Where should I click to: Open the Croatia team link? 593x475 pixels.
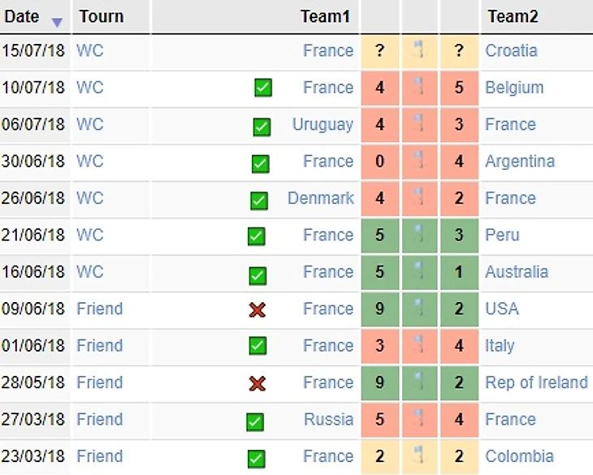(511, 50)
